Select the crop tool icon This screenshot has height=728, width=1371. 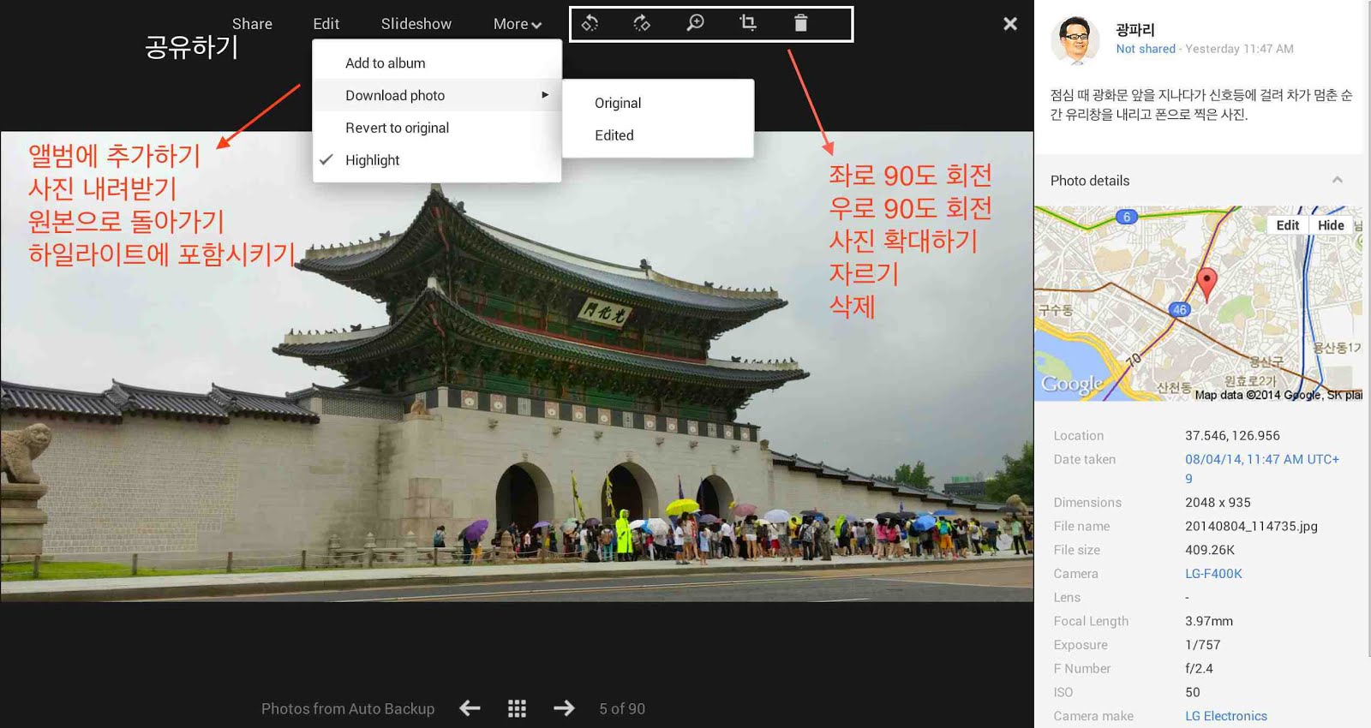tap(748, 23)
